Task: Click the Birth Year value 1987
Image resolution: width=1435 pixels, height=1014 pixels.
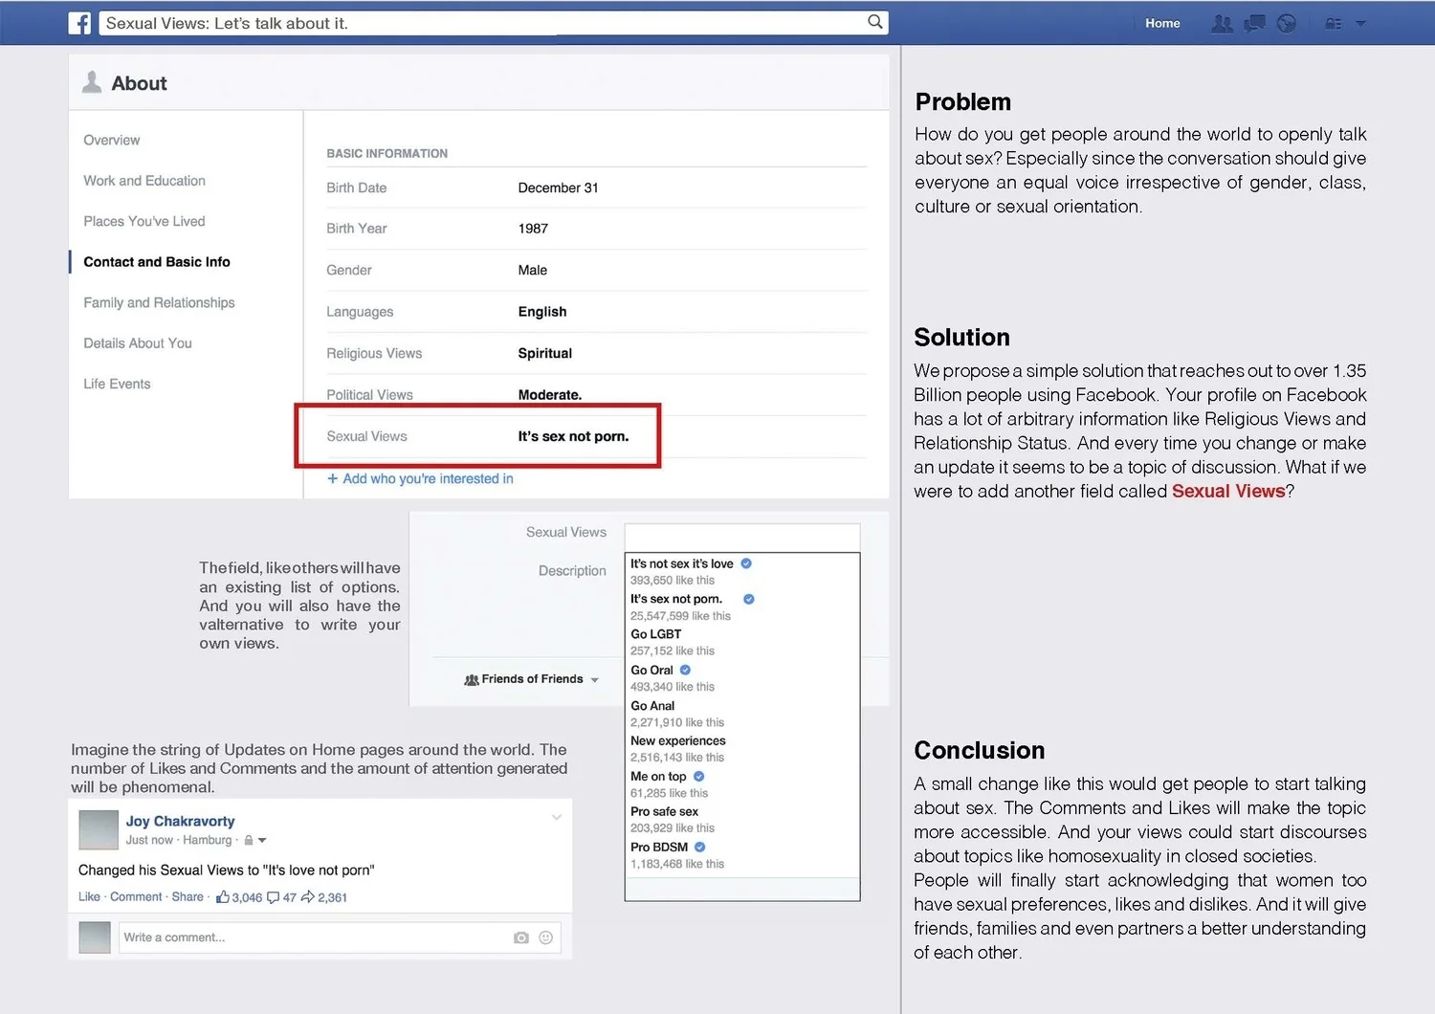Action: pos(533,229)
